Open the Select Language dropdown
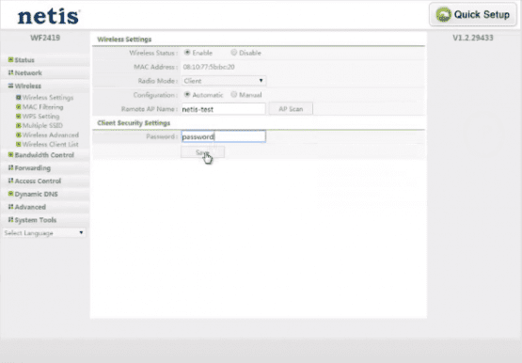Image resolution: width=522 pixels, height=363 pixels. click(x=44, y=233)
